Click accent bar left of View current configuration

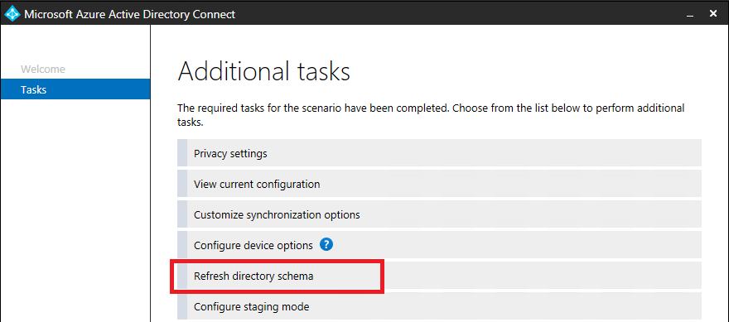182,184
